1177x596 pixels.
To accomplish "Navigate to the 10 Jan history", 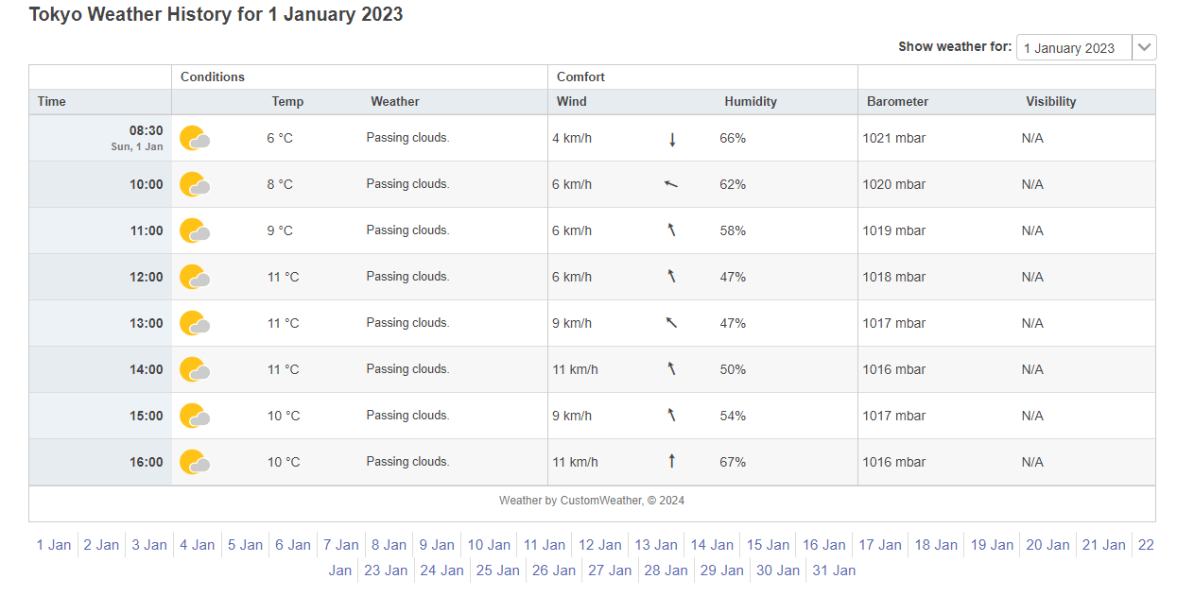I will 489,545.
